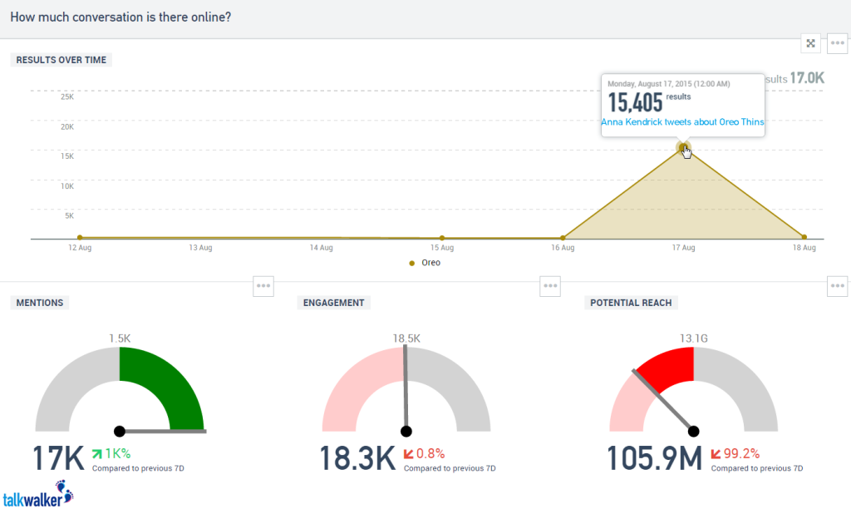851x509 pixels.
Task: Click the Talkwalker logo
Action: [38, 494]
